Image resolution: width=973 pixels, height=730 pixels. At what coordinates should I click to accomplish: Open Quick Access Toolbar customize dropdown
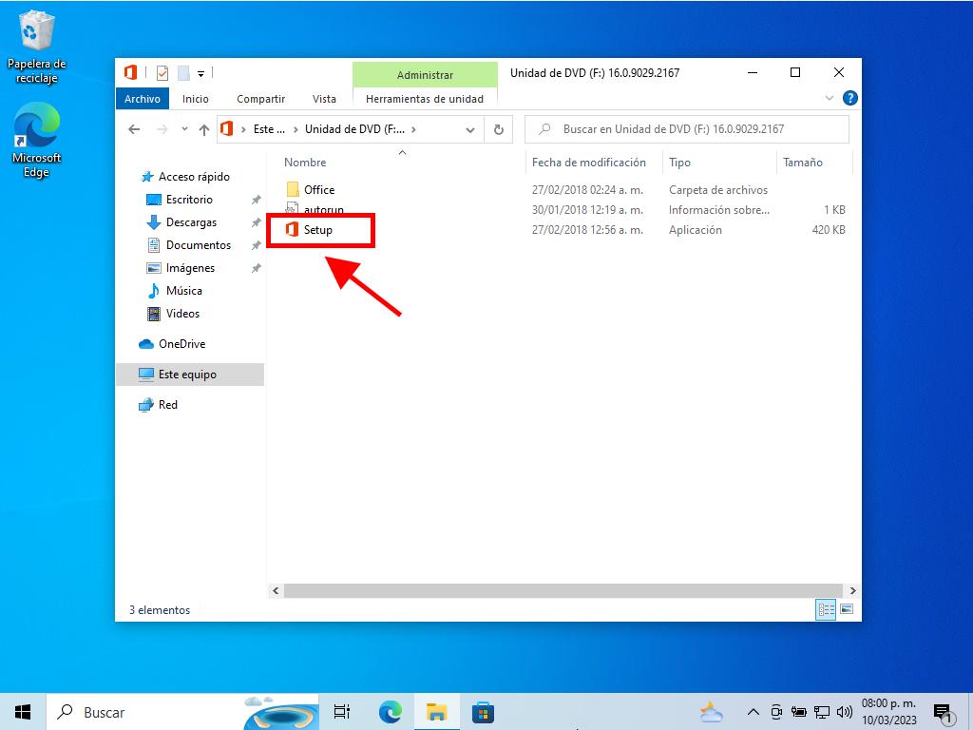pyautogui.click(x=201, y=73)
